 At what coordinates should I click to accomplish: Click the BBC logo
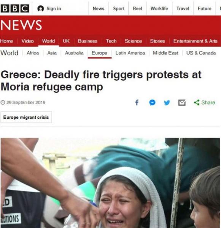coord(15,8)
